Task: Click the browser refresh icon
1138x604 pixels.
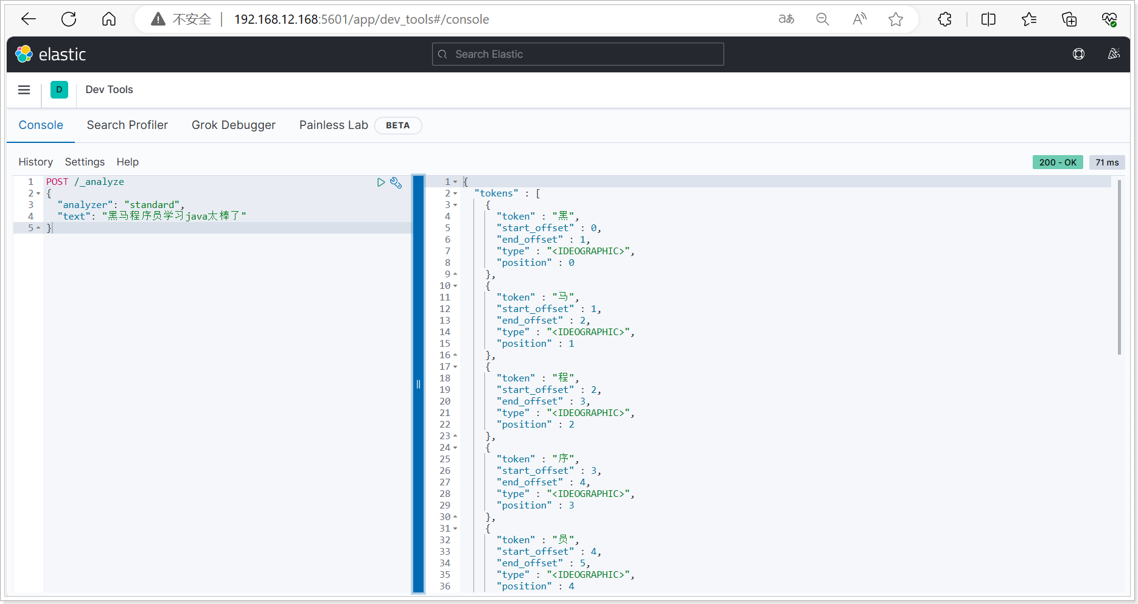Action: click(x=69, y=19)
